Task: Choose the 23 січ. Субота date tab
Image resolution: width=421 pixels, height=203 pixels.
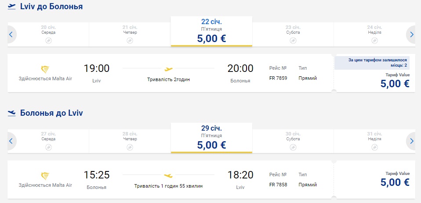Action: 293,32
